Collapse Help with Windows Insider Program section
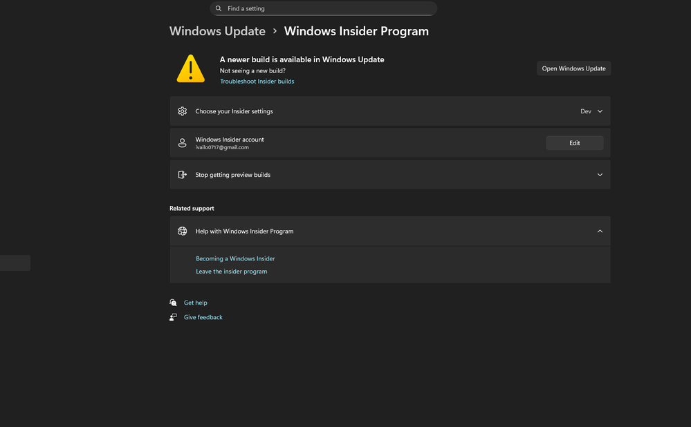The image size is (691, 427). click(600, 231)
